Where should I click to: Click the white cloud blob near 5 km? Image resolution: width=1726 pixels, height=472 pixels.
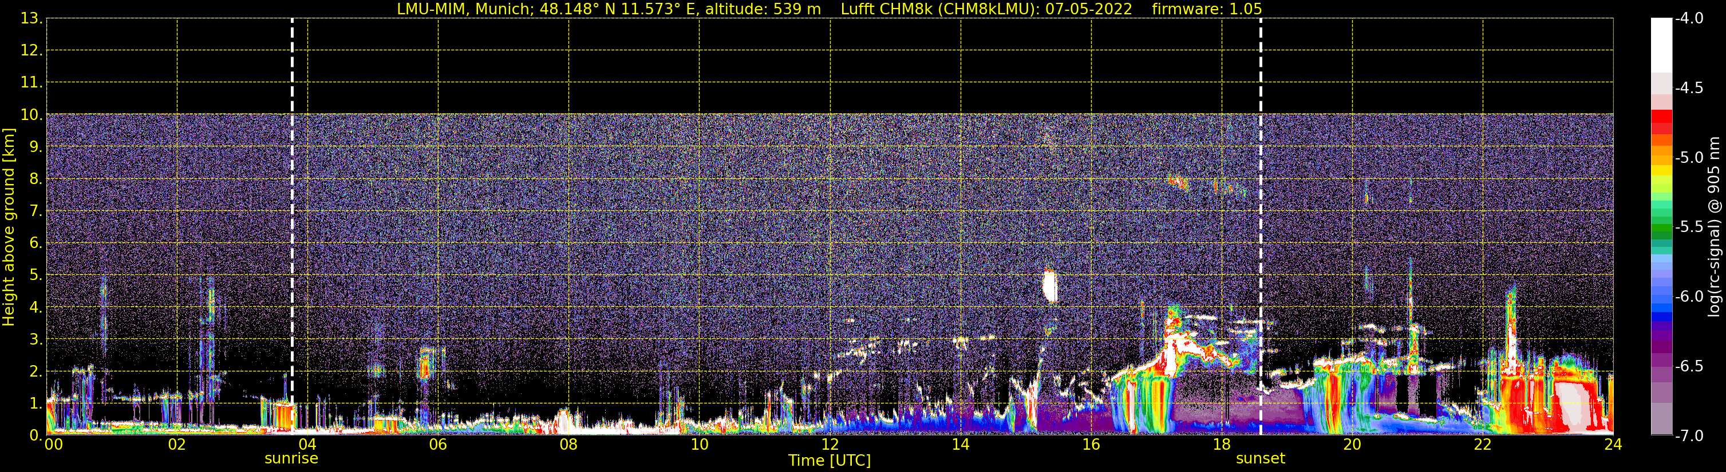pyautogui.click(x=1050, y=286)
